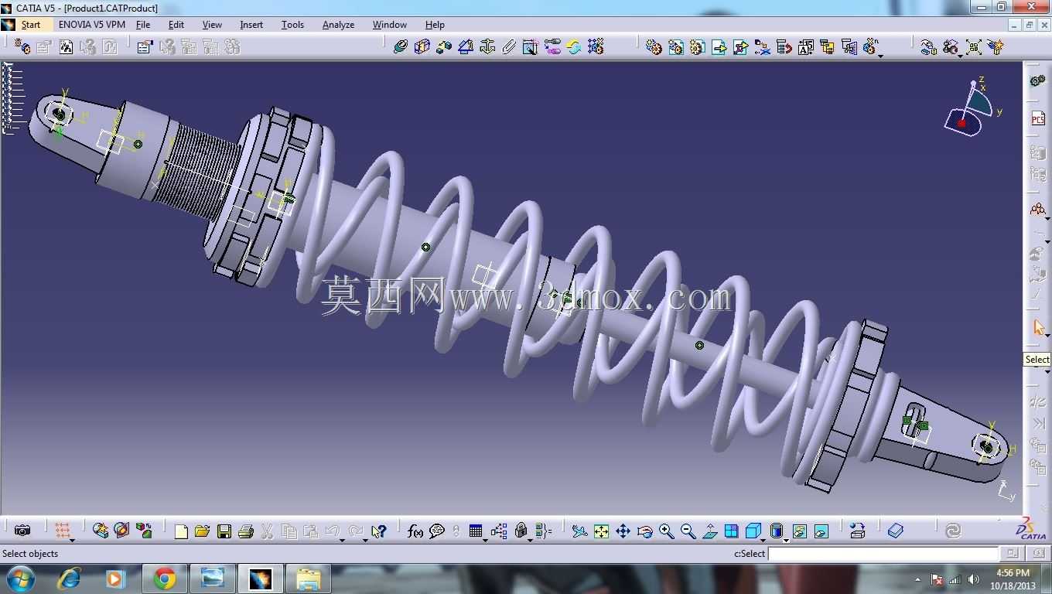Image resolution: width=1052 pixels, height=594 pixels.
Task: Select the Snap tool
Action: [951, 47]
